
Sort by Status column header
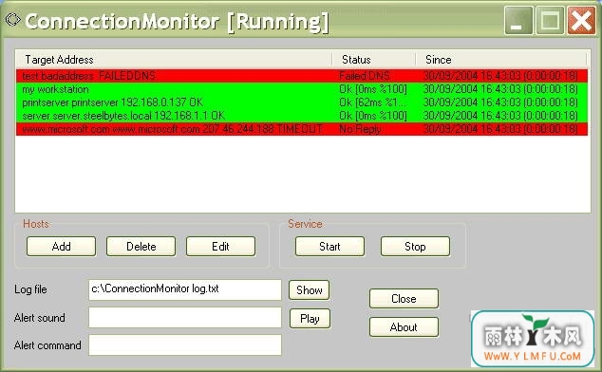(374, 60)
